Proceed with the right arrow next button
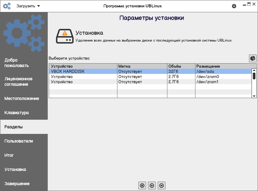This screenshot has width=258, height=191. [x=162, y=185]
